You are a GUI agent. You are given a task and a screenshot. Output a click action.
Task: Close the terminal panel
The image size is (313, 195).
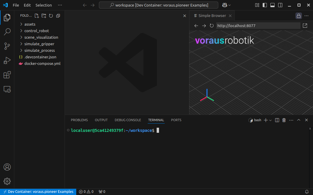[x=306, y=120]
